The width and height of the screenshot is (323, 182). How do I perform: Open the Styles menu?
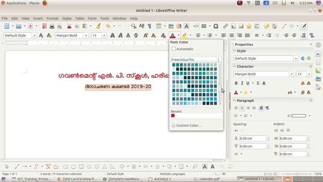pyautogui.click(x=67, y=18)
